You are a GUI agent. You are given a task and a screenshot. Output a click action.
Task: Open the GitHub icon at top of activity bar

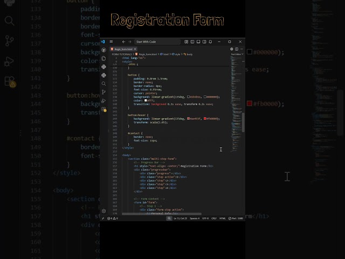coord(103,50)
